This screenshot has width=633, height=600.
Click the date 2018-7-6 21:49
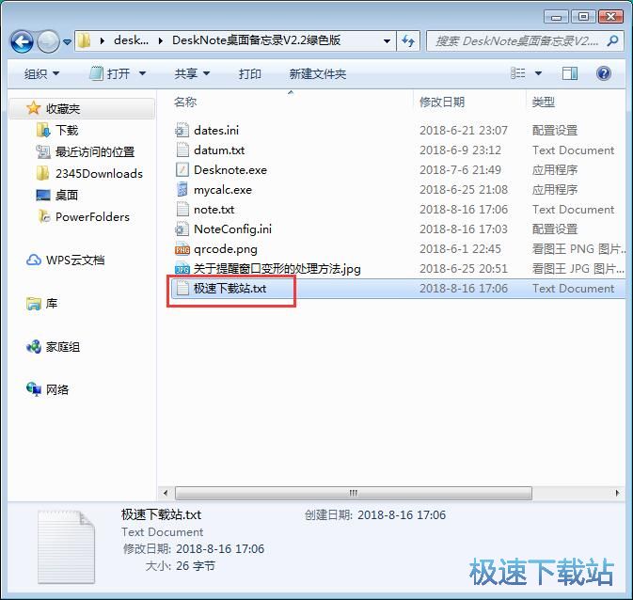(460, 169)
